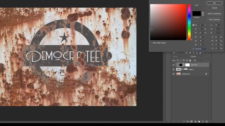Click the Y yellow percentage field
The width and height of the screenshot is (225, 126).
(x=217, y=44)
